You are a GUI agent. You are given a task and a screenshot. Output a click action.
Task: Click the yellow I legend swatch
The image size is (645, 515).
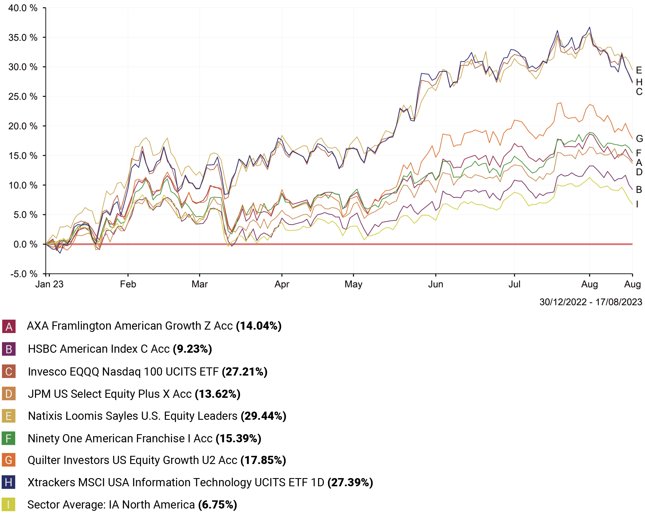tap(9, 505)
